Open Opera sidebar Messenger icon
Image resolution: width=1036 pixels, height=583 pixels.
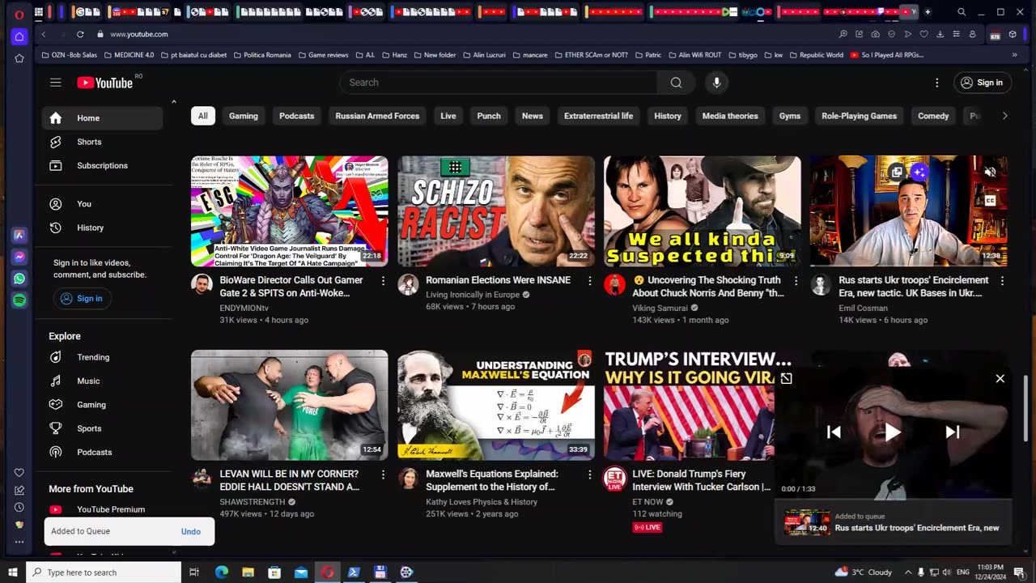point(19,257)
